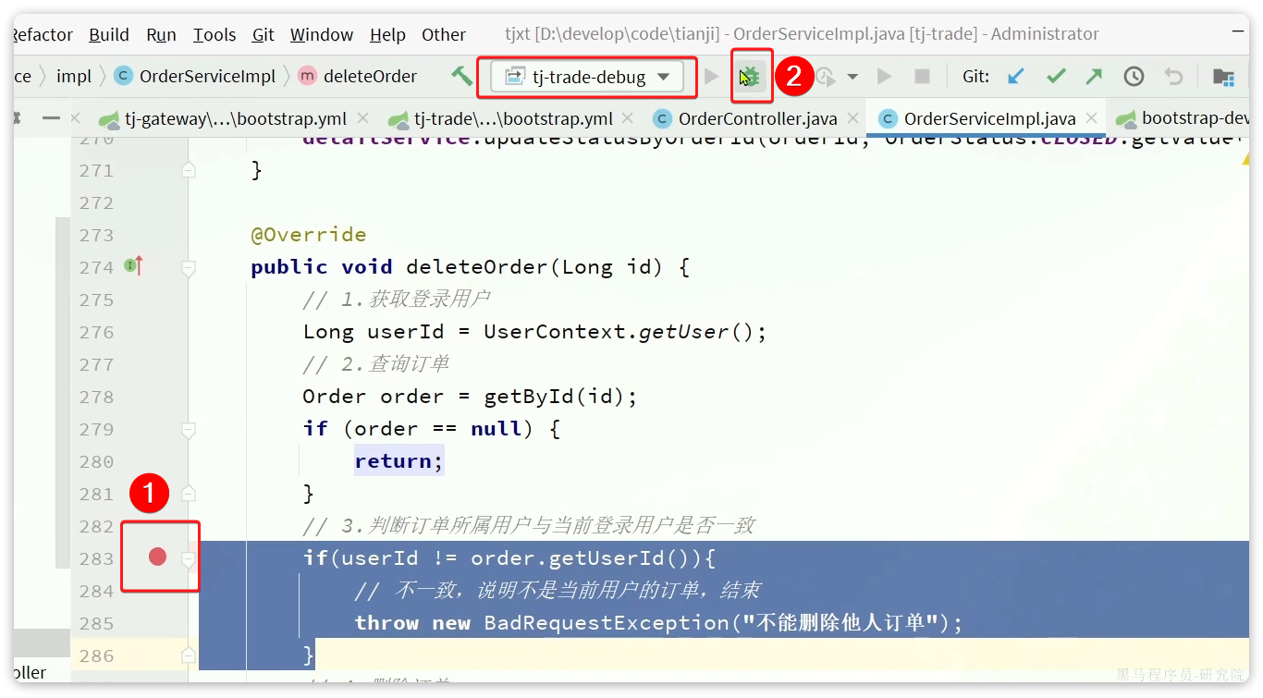Click the green hammer Build Project icon
The height and width of the screenshot is (698, 1263).
point(461,76)
